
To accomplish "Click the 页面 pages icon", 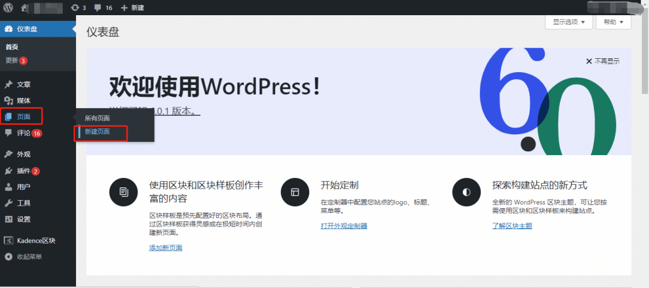I will [x=8, y=117].
